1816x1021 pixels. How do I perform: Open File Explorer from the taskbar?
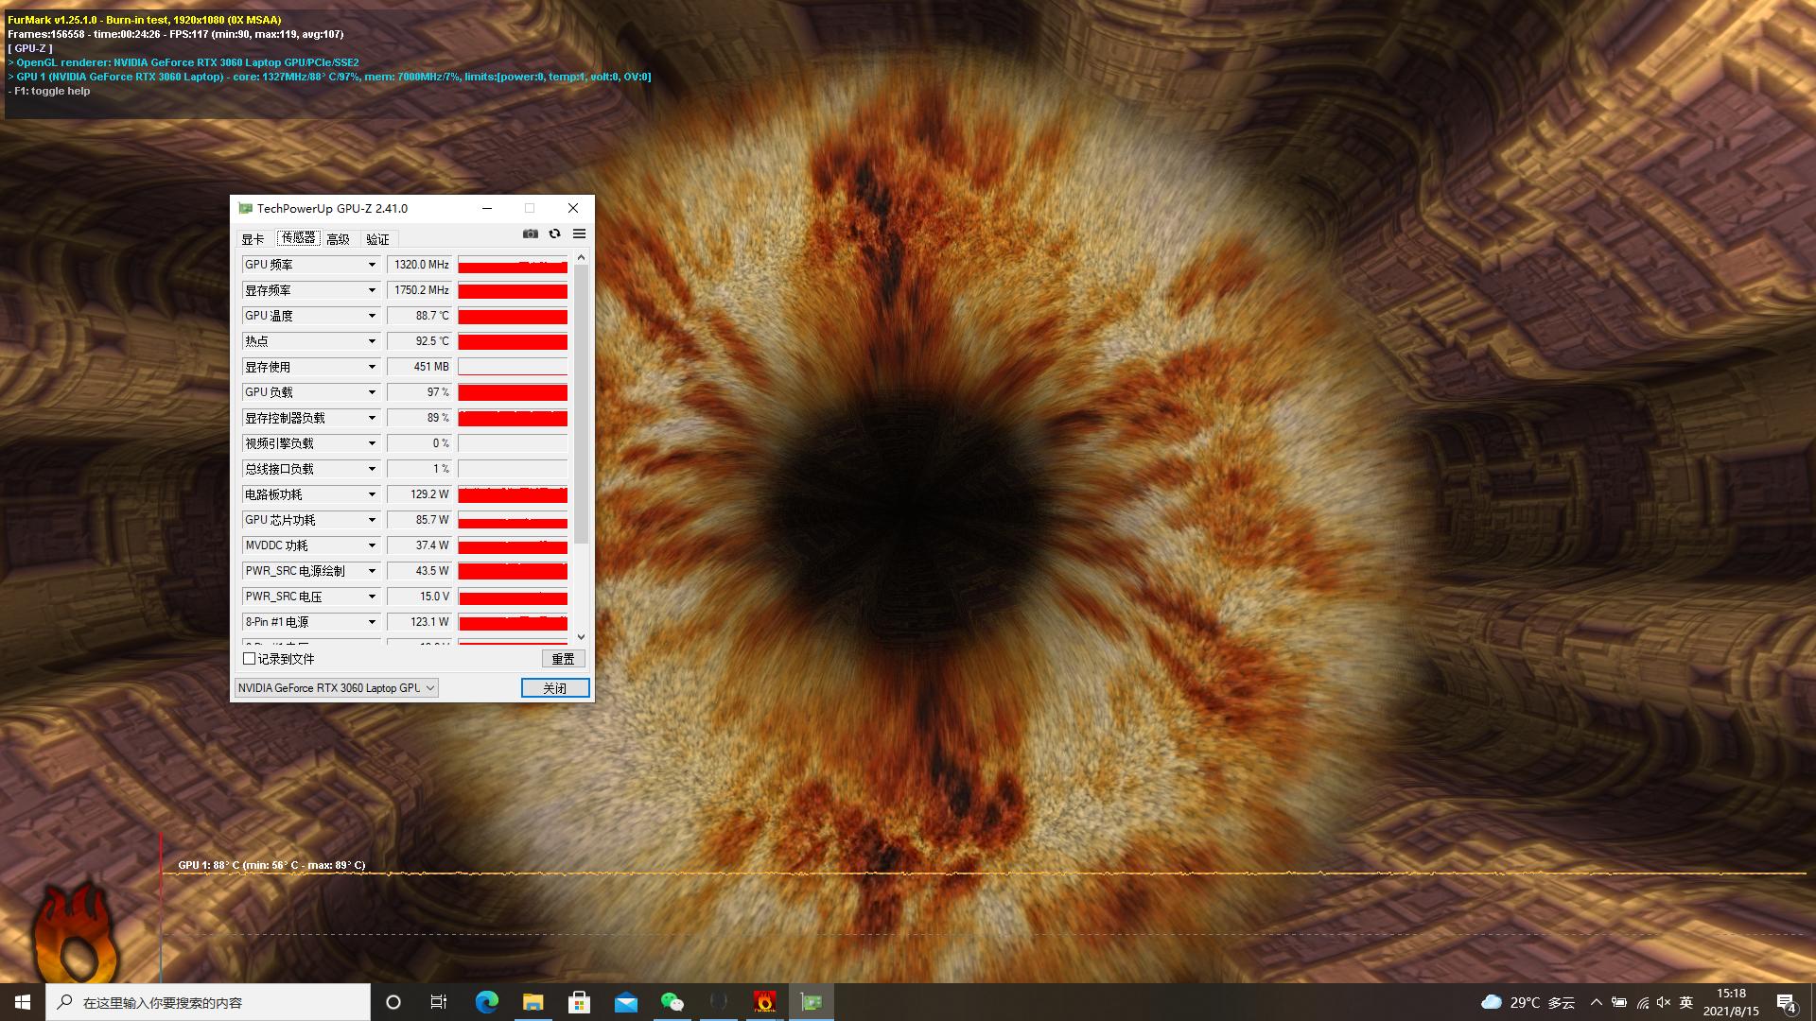(533, 1002)
